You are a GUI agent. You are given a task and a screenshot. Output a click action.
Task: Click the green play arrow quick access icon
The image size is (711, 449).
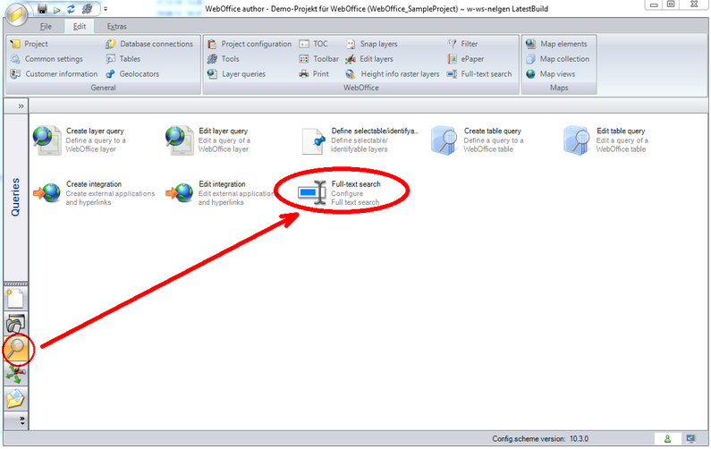tap(56, 9)
